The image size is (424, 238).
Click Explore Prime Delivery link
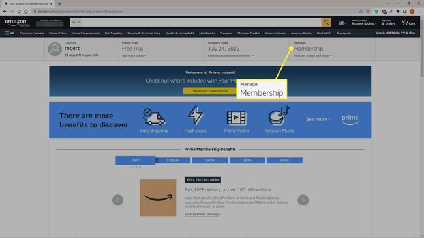pos(203,215)
